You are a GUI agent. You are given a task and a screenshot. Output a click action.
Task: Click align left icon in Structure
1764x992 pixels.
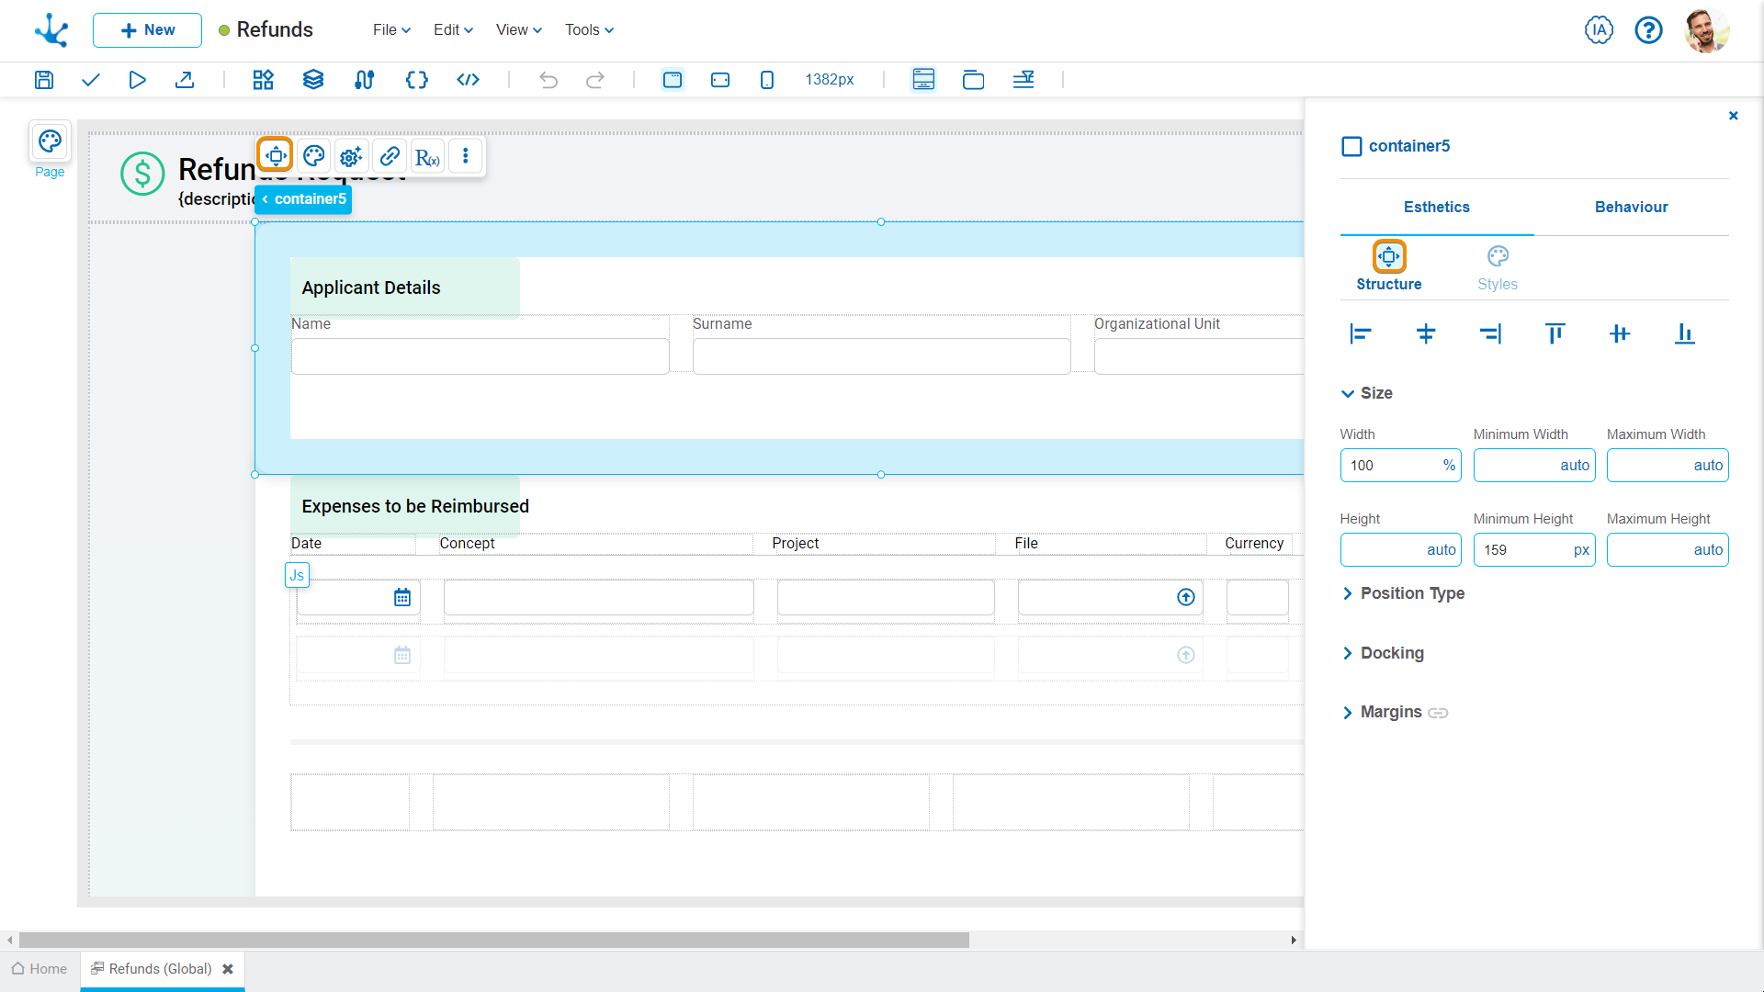[x=1361, y=333]
